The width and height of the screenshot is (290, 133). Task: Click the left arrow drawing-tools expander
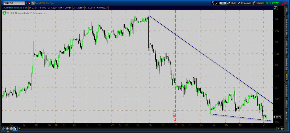coord(20,128)
